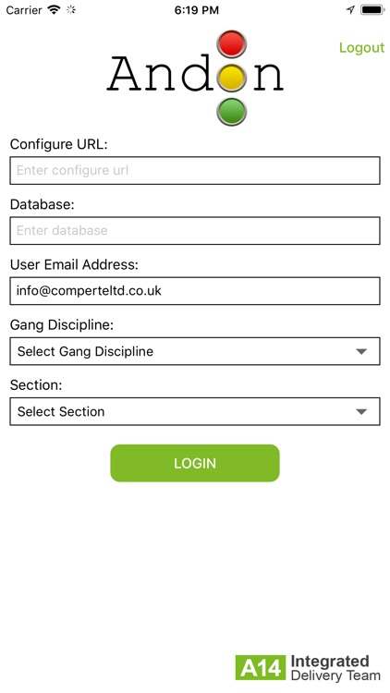390x693 pixels.
Task: Tap the green traffic light icon
Action: point(231,112)
